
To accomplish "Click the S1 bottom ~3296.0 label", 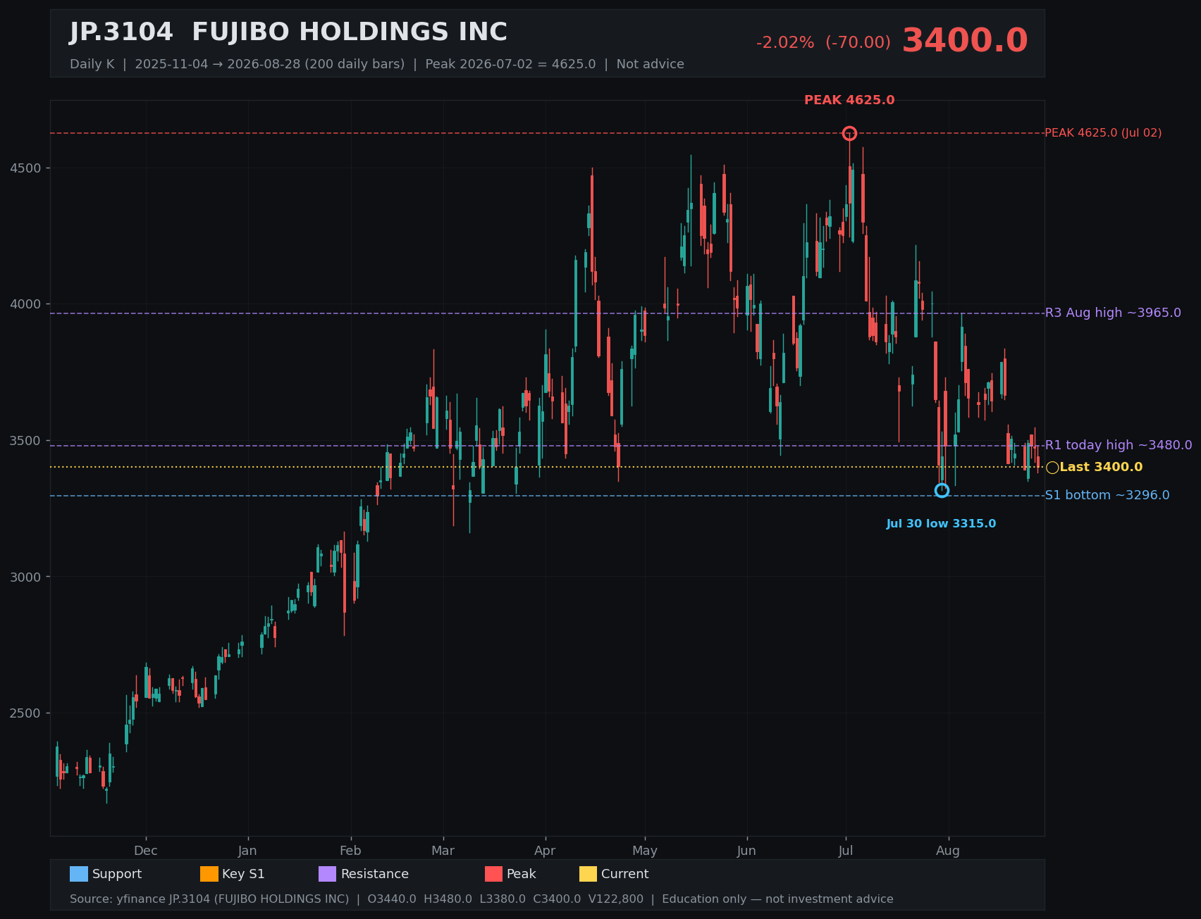I will tap(1107, 495).
